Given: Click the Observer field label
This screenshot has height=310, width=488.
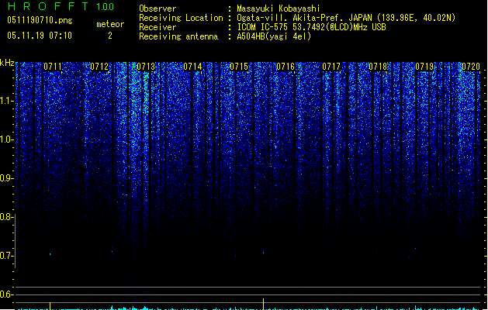Looking at the screenshot, I should (x=157, y=9).
